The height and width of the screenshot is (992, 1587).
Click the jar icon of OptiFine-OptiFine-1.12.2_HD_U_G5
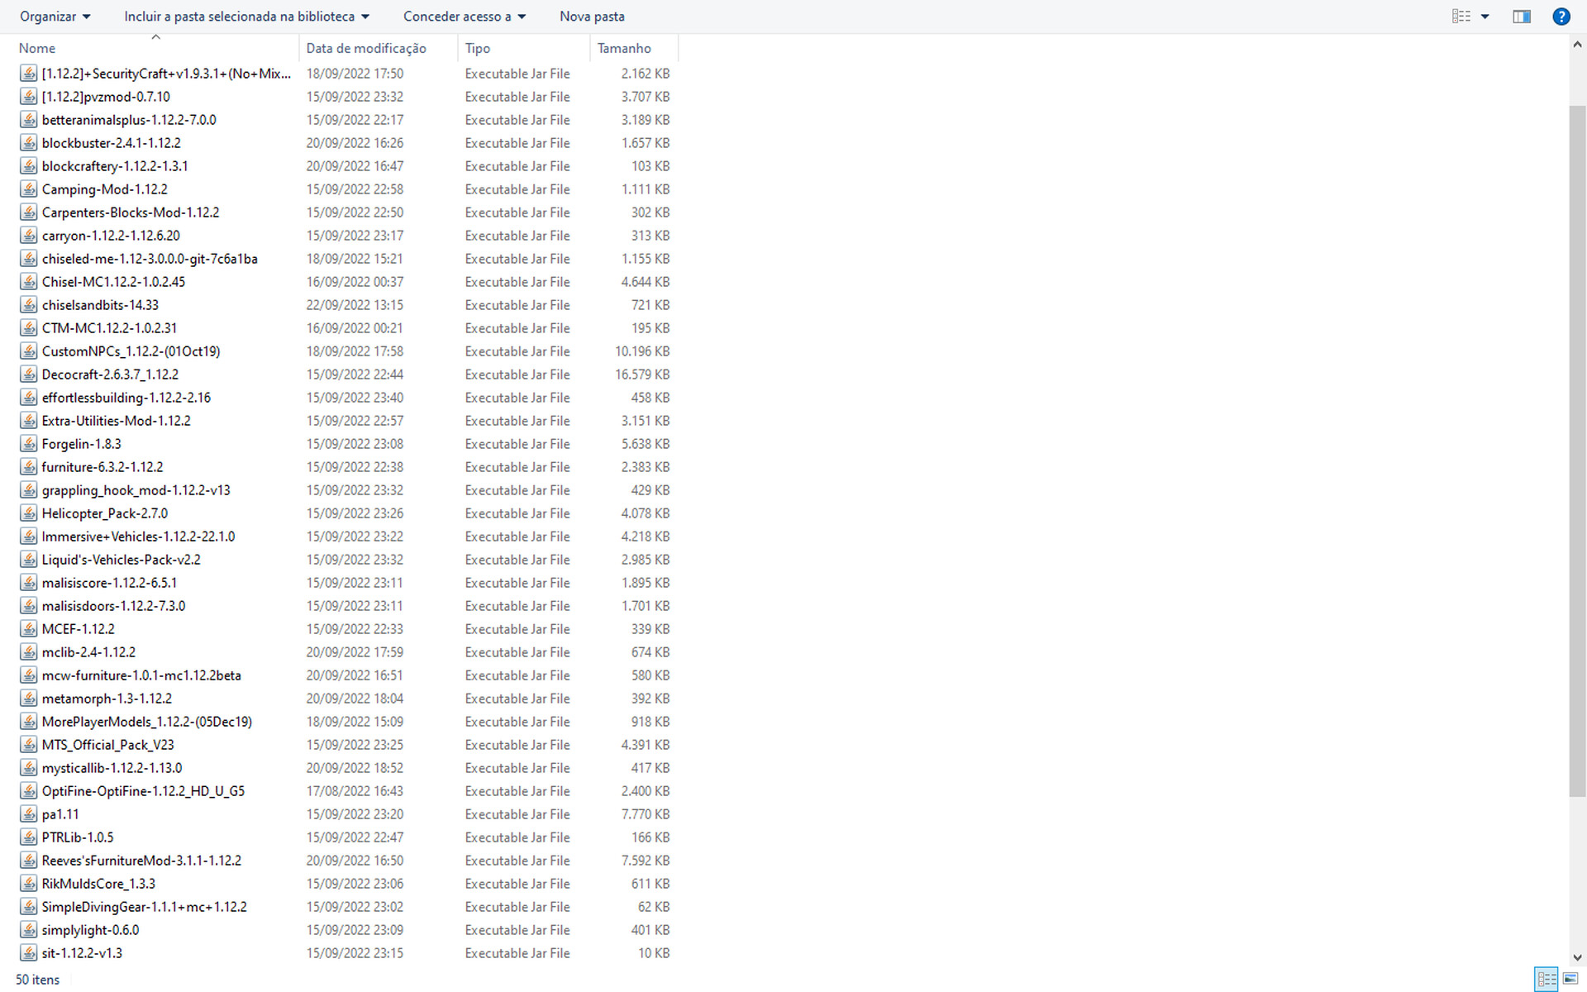click(x=29, y=791)
